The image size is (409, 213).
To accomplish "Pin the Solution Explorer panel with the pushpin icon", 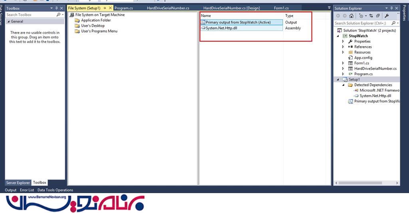I will pos(391,8).
